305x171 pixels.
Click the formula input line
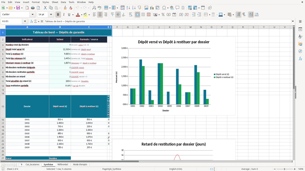(167, 22)
